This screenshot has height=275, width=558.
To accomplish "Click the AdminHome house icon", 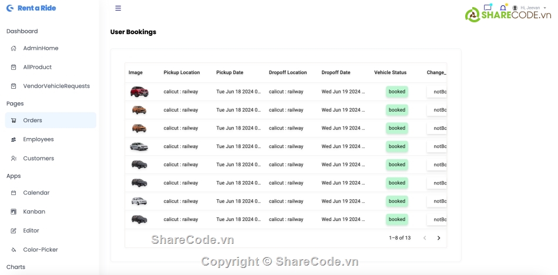I will 14,48.
